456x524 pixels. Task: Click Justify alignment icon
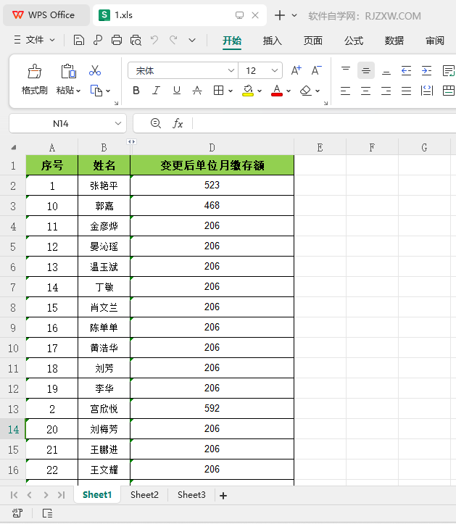coord(406,91)
